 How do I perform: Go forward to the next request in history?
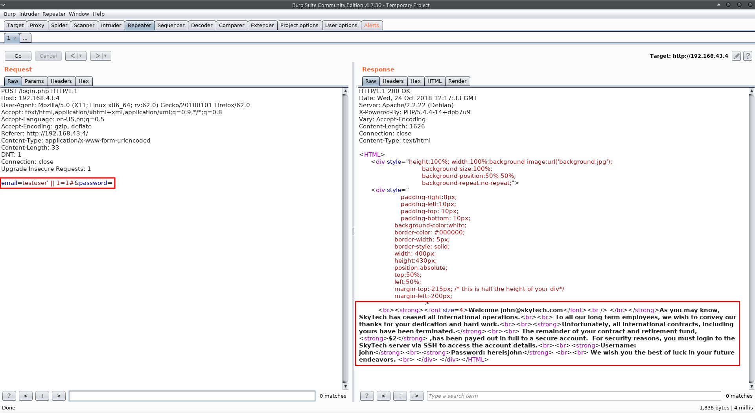pyautogui.click(x=98, y=56)
